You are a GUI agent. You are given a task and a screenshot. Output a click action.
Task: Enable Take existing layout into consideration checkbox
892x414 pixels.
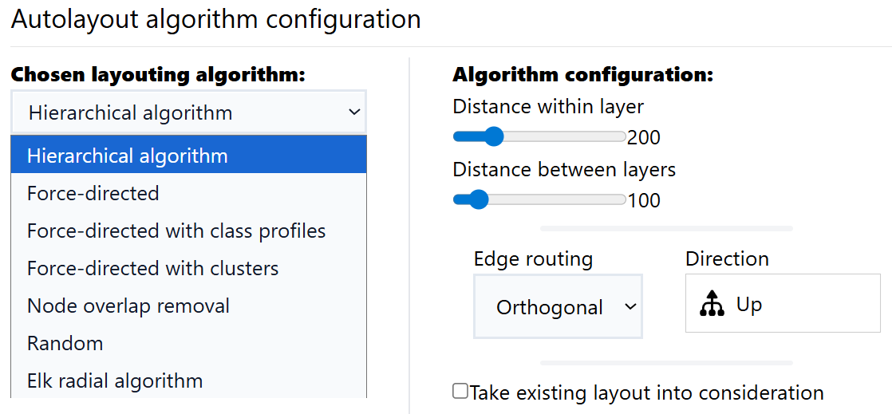[x=460, y=391]
